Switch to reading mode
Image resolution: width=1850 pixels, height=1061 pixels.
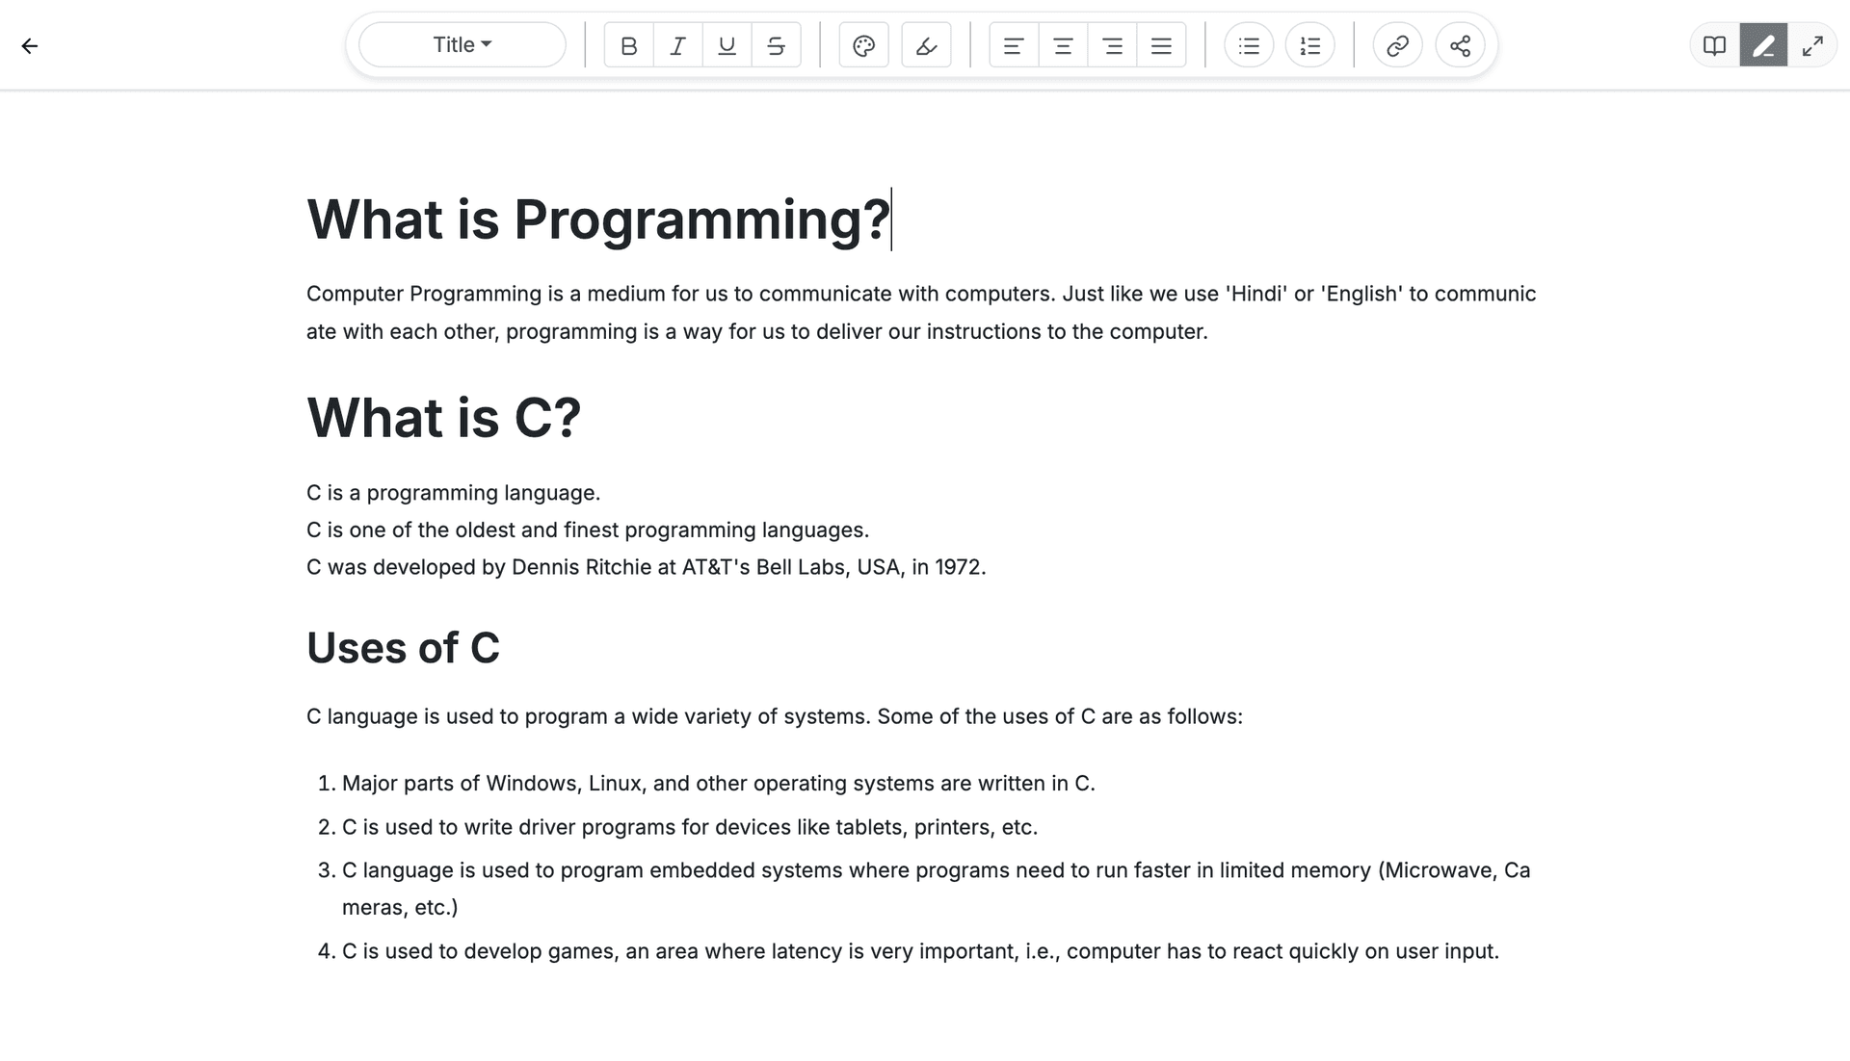pyautogui.click(x=1714, y=45)
